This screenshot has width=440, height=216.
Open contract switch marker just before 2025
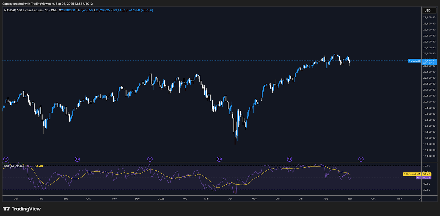click(x=150, y=159)
